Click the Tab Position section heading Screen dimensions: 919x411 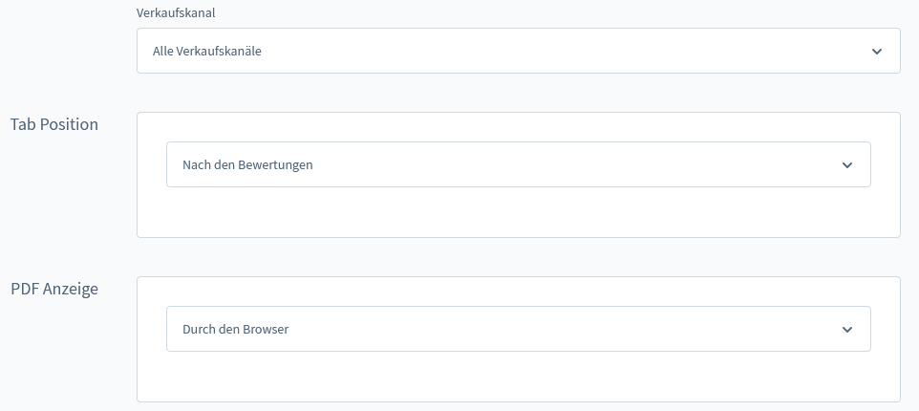54,124
